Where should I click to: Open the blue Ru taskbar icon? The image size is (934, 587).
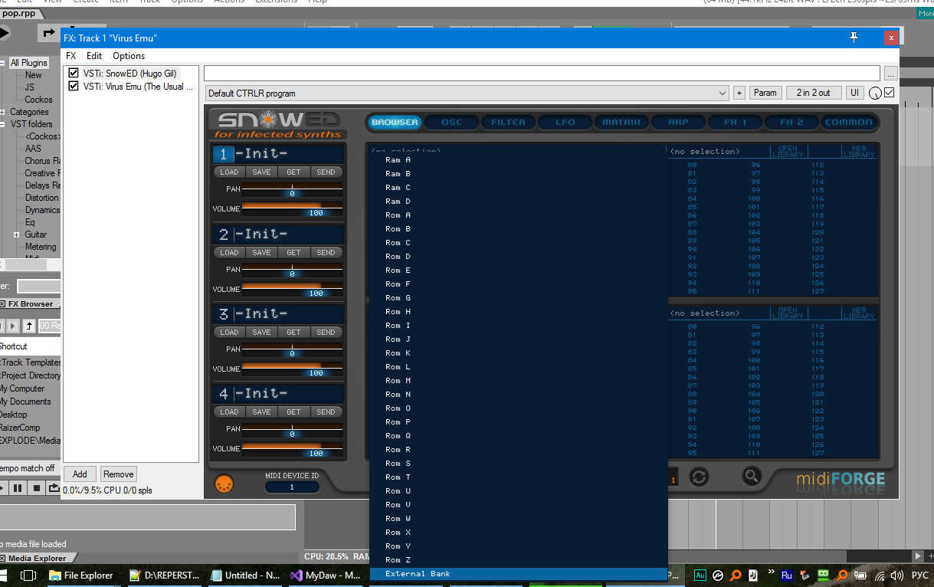tap(787, 575)
